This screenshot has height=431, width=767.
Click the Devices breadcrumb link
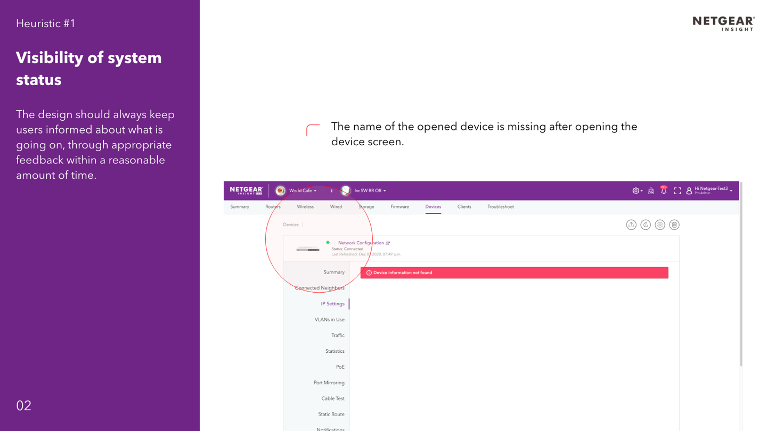[291, 225]
